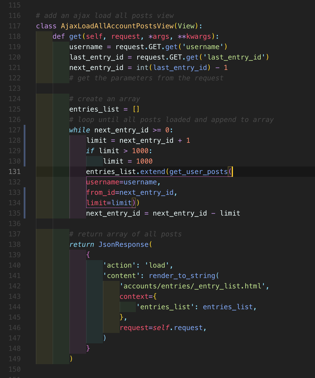Click the comment '# create an array'
The height and width of the screenshot is (378, 315).
[x=105, y=99]
